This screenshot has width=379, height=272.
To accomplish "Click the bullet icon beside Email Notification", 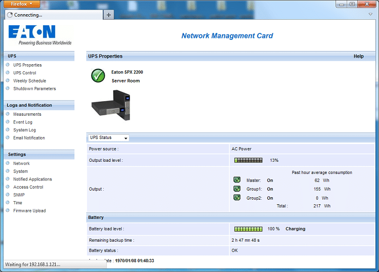I will (8, 138).
